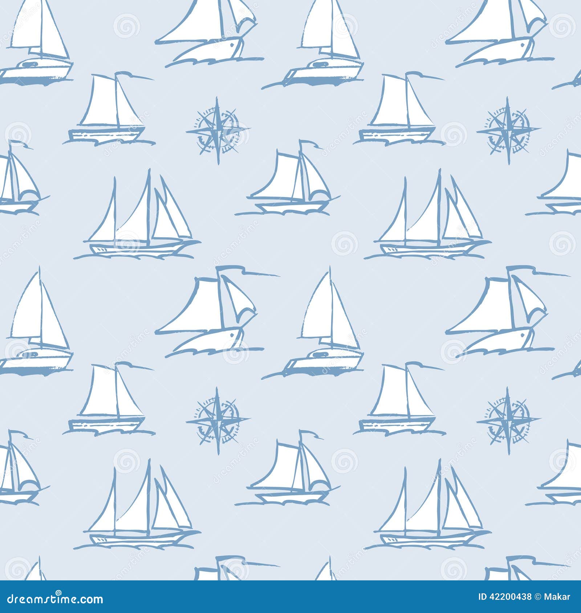The height and width of the screenshot is (613, 581).
Task: Select the compass rose in the upper middle
Action: point(216,129)
